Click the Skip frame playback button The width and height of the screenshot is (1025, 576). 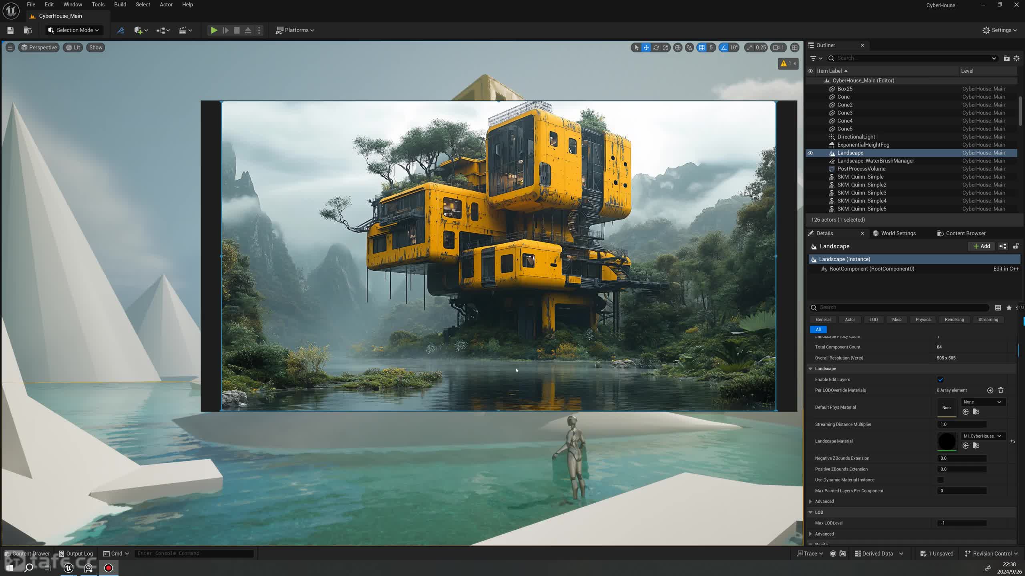click(x=225, y=30)
